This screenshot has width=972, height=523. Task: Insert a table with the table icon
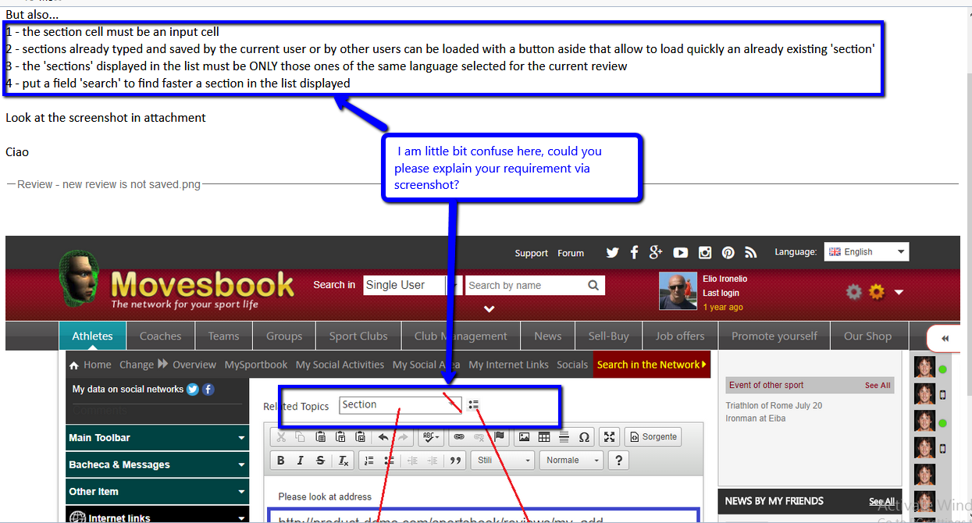(544, 437)
